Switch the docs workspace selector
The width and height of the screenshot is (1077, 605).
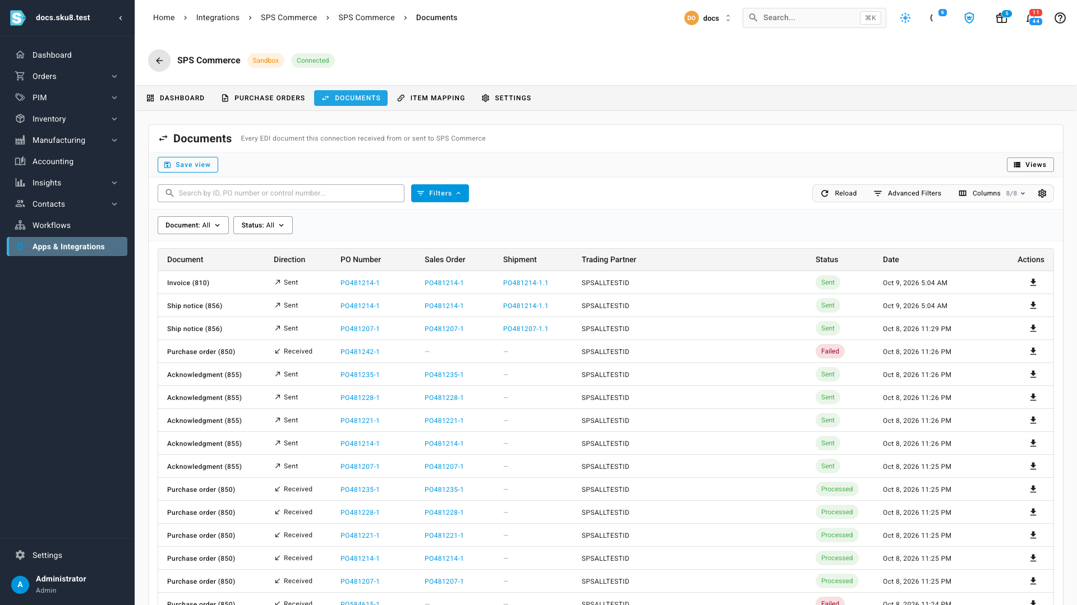[x=708, y=18]
